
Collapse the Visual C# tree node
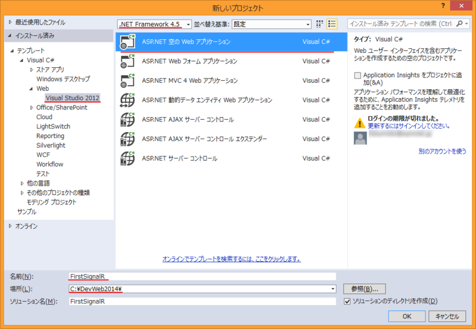tap(21, 61)
